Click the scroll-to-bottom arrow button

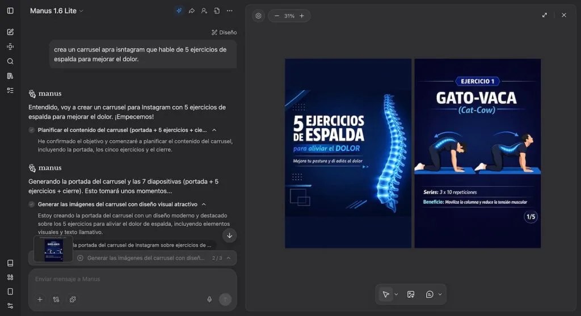point(229,235)
